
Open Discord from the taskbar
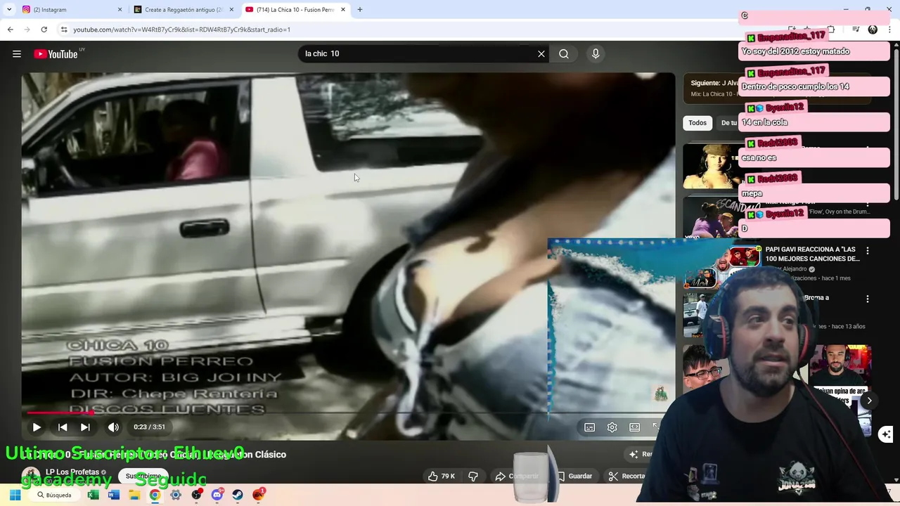pyautogui.click(x=217, y=495)
